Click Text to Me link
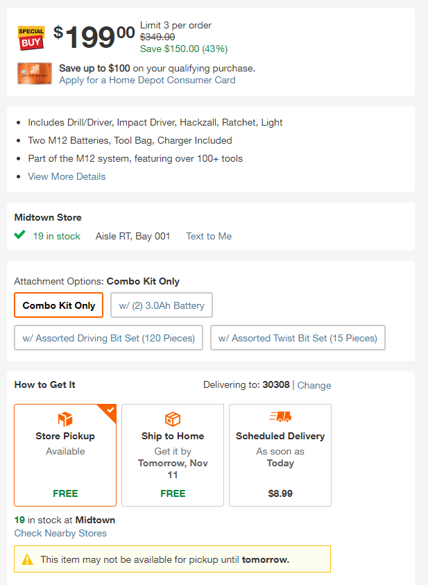Image resolution: width=428 pixels, height=585 pixels. (x=209, y=236)
